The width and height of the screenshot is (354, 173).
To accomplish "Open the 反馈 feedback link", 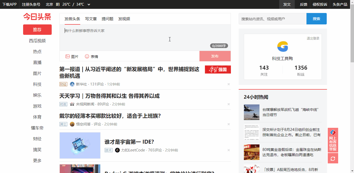I will tap(304, 4).
